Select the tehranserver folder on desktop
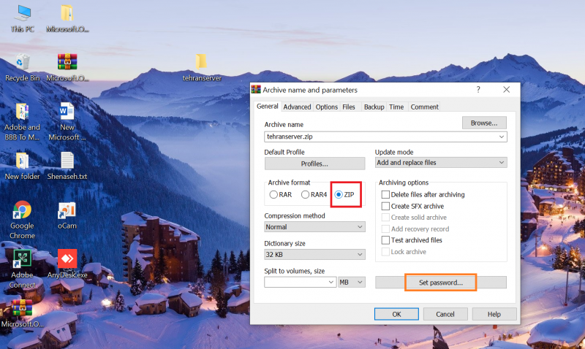 coord(201,63)
